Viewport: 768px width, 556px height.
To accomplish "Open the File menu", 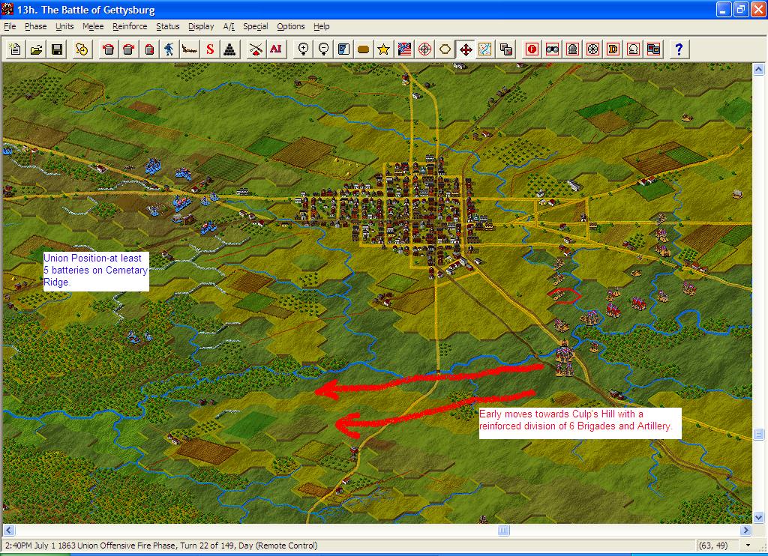I will click(10, 26).
